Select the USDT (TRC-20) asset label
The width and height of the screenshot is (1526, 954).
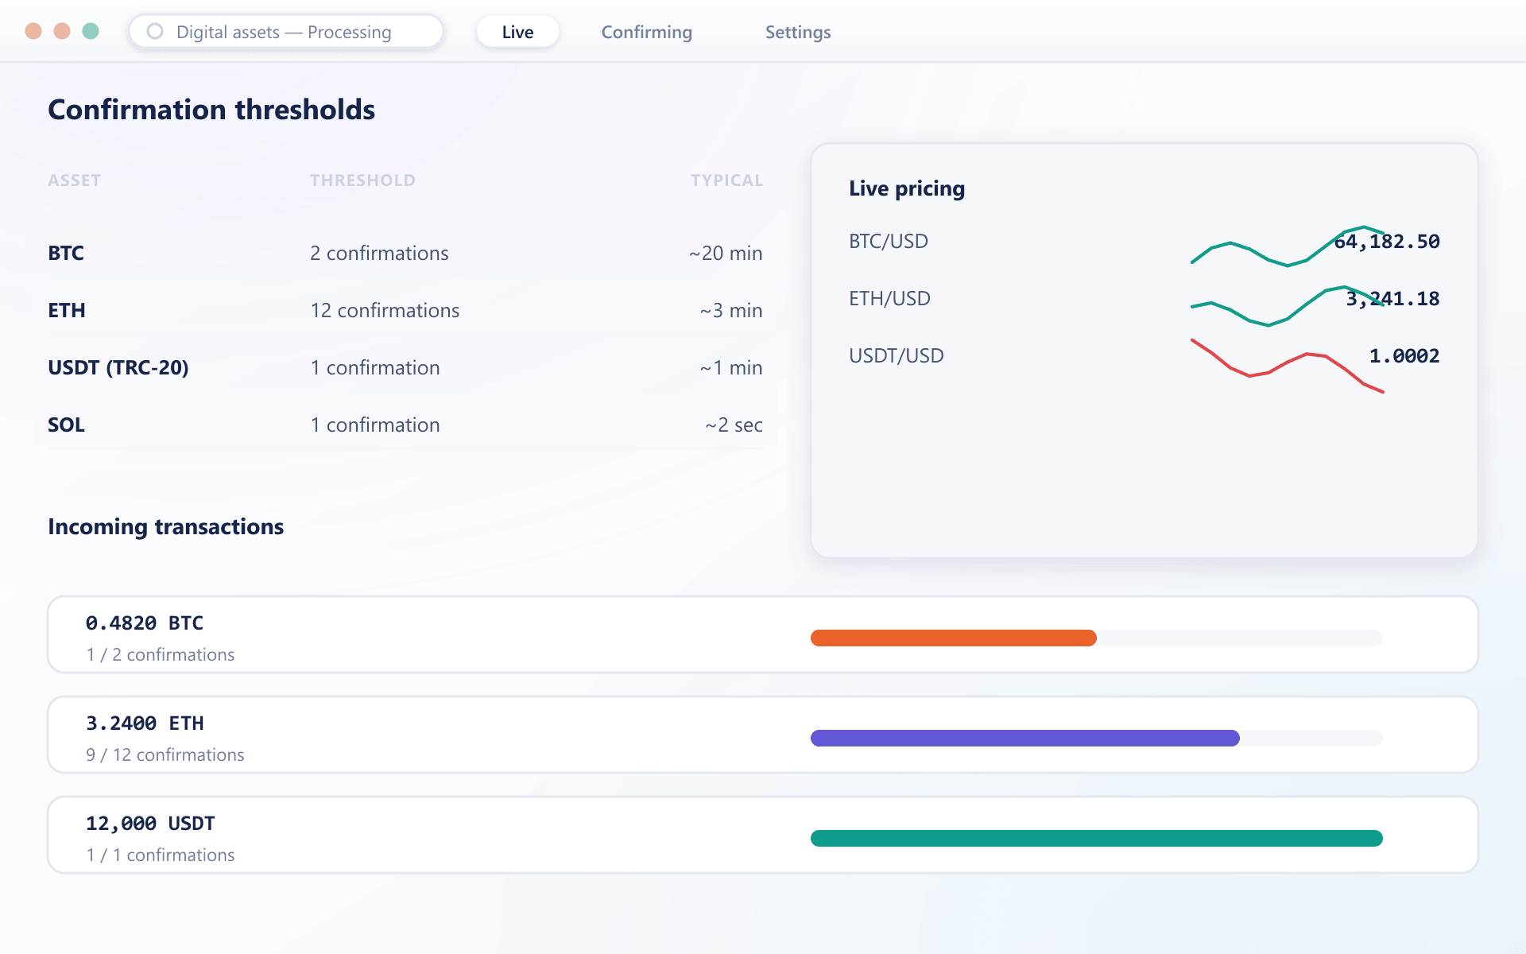[118, 367]
